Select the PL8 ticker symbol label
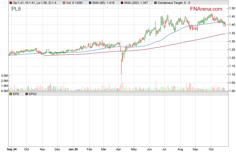Image resolution: width=236 pixels, height=155 pixels. [x=16, y=9]
